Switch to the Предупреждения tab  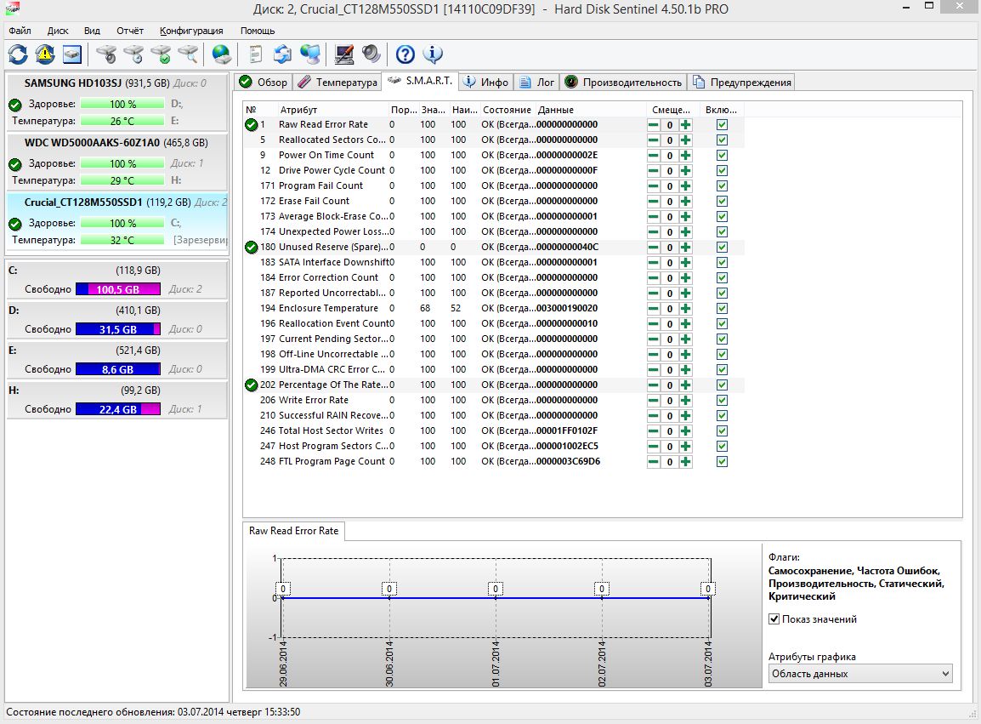[741, 82]
